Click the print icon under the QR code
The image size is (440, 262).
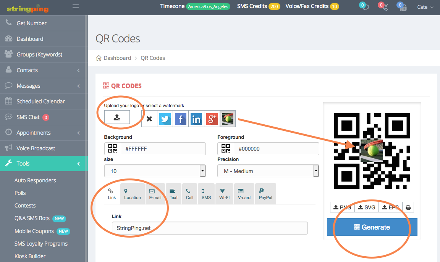point(408,207)
